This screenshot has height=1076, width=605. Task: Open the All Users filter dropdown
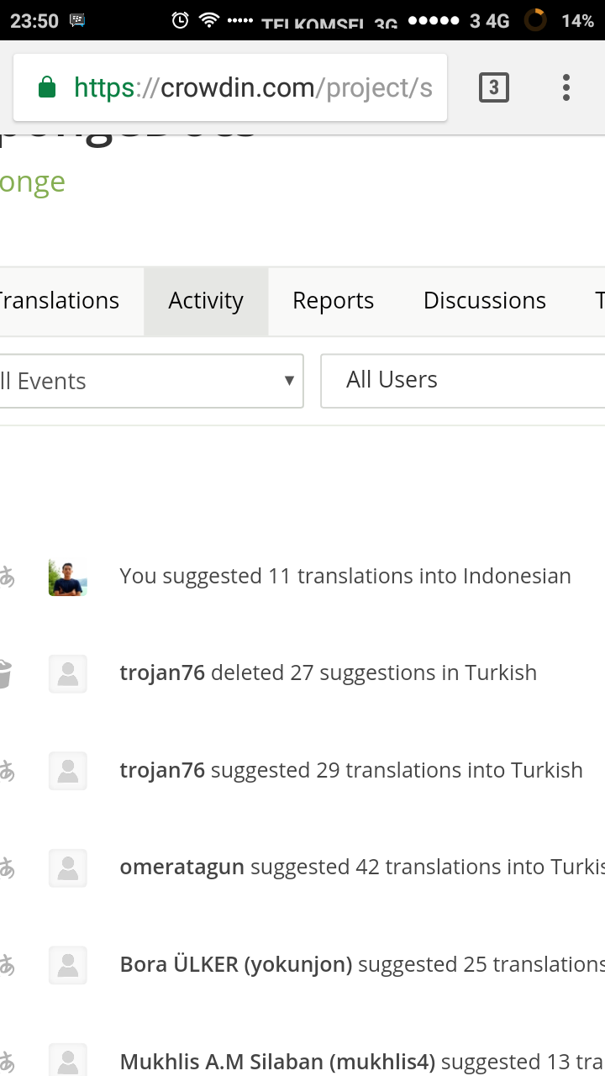(462, 380)
